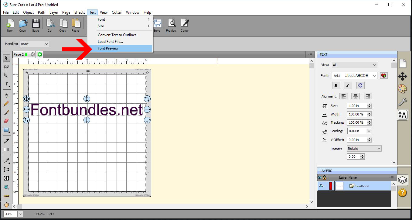Open the wrench settings panel
The image size is (412, 220).
(x=402, y=102)
